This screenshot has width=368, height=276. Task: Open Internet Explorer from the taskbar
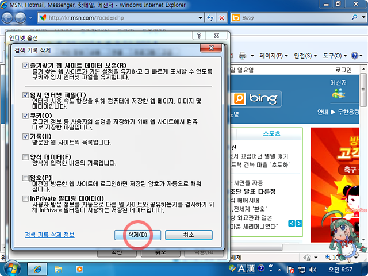[39, 268]
